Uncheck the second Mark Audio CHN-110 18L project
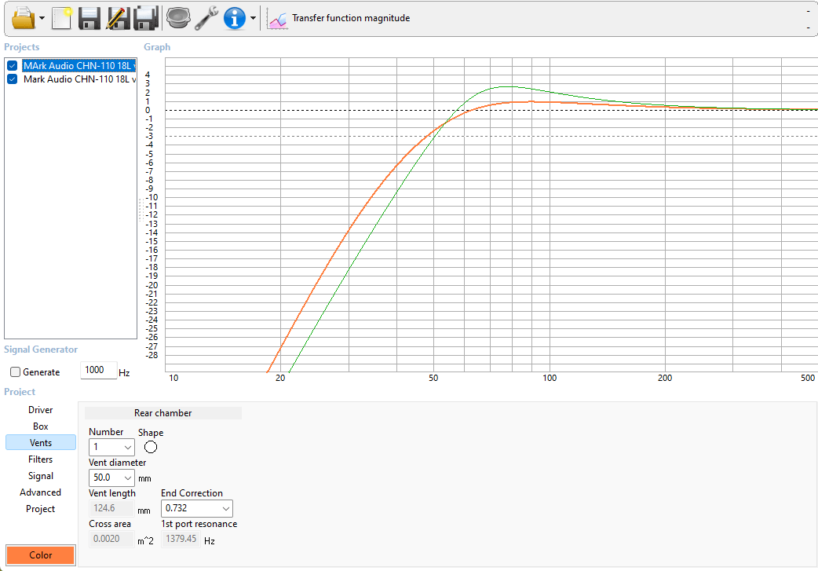The image size is (818, 571). click(x=13, y=79)
